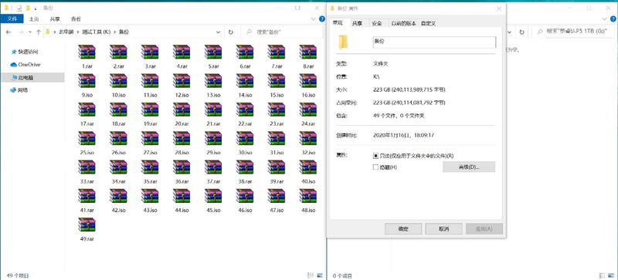The height and width of the screenshot is (280, 618).
Task: Select the 44.iso file icon
Action: click(x=182, y=196)
